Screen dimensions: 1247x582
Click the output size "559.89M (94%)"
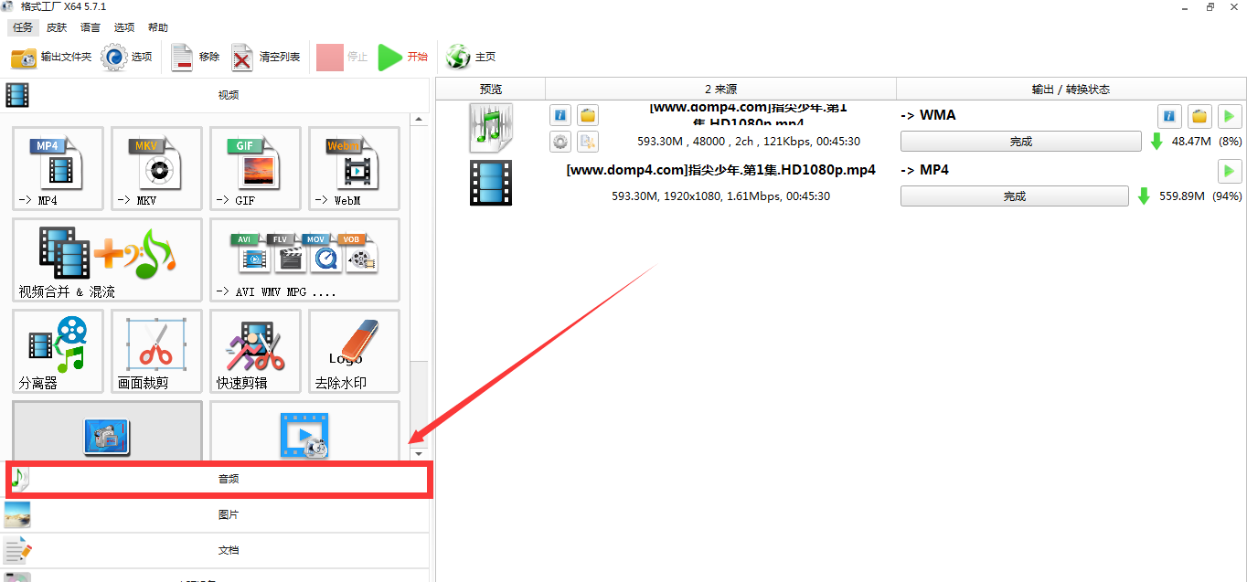click(1200, 196)
